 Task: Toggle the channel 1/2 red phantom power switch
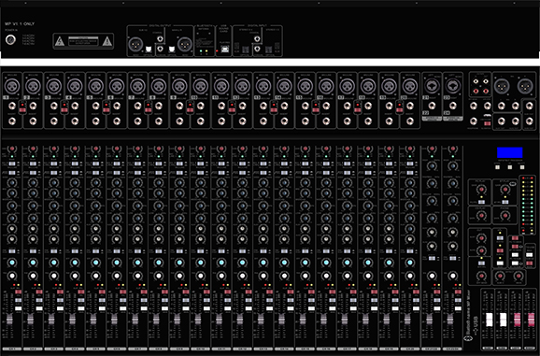(x=22, y=110)
